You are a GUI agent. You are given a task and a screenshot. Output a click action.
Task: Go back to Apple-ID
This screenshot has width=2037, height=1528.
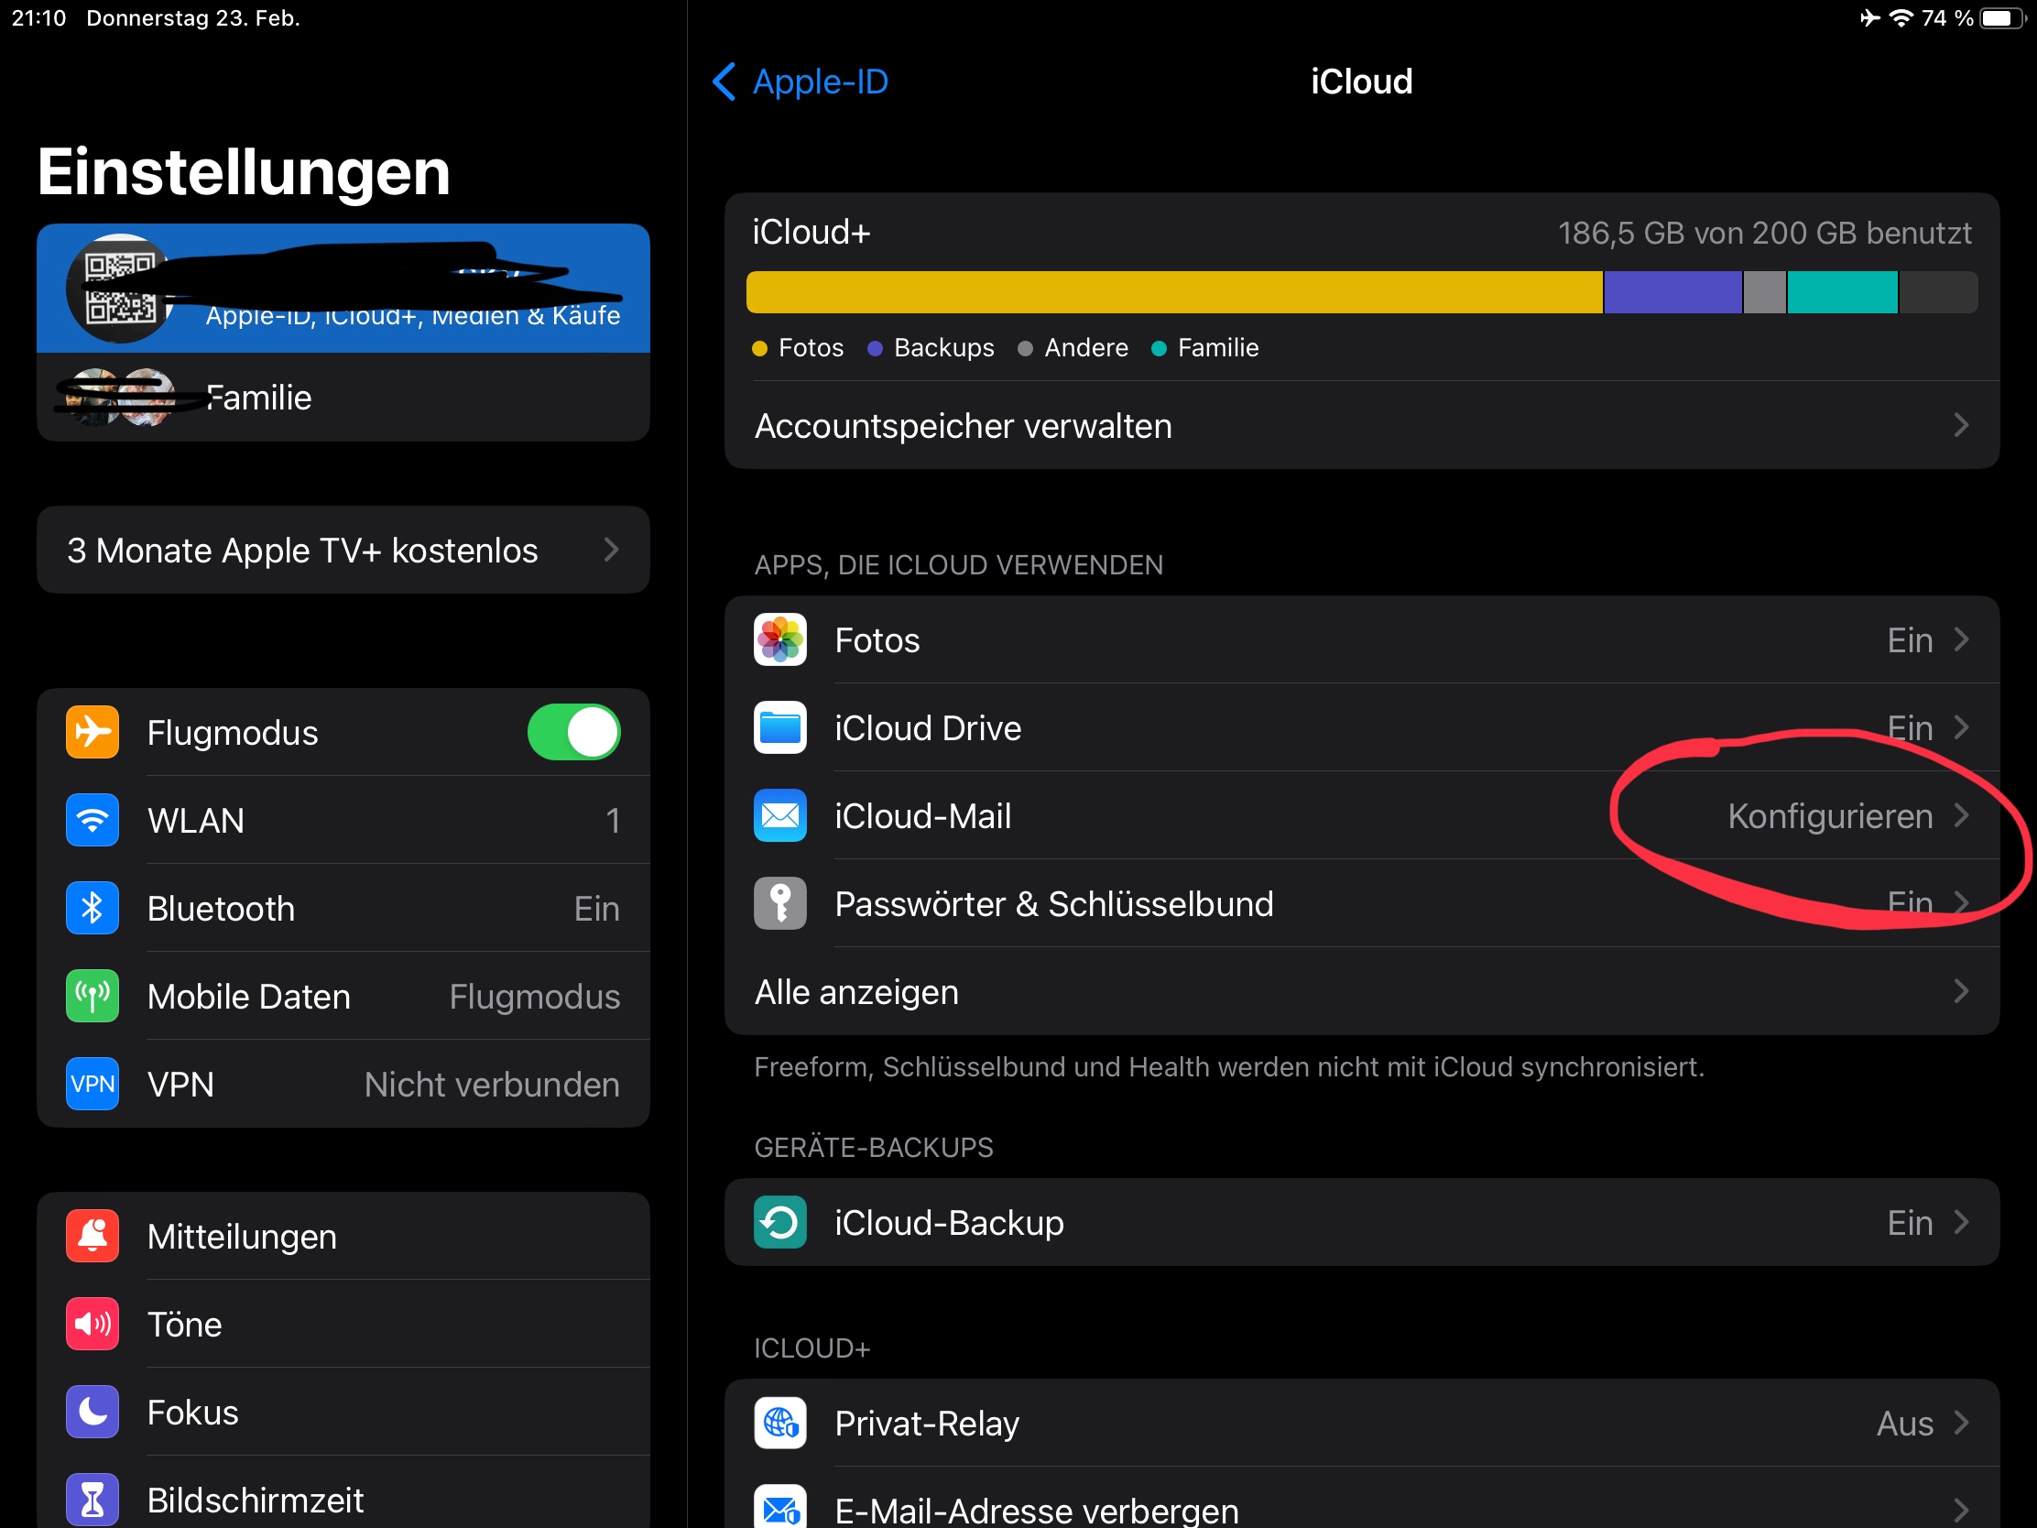tap(800, 82)
